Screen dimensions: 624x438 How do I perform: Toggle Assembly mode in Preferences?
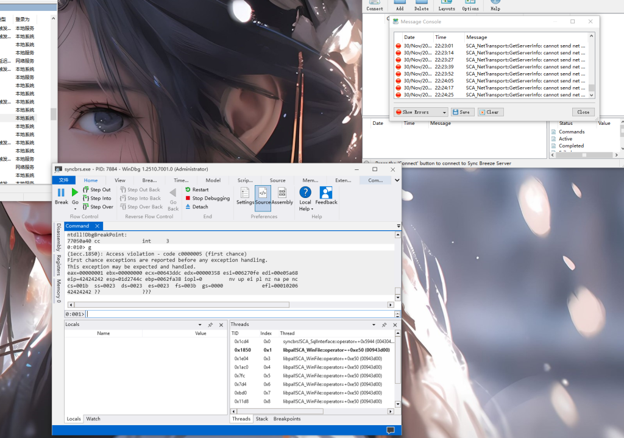click(x=282, y=193)
